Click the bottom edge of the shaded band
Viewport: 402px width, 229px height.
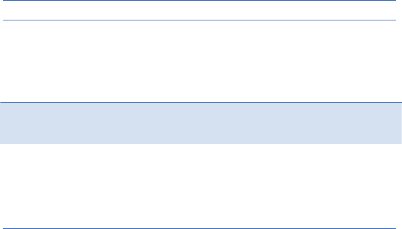201,144
